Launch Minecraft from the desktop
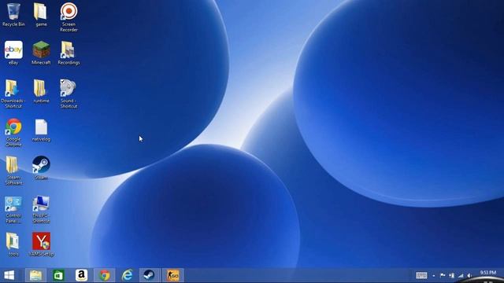 click(41, 53)
